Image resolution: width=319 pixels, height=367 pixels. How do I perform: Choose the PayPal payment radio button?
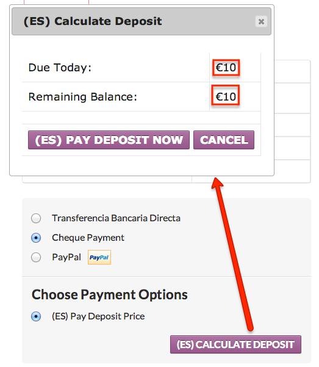(x=36, y=257)
